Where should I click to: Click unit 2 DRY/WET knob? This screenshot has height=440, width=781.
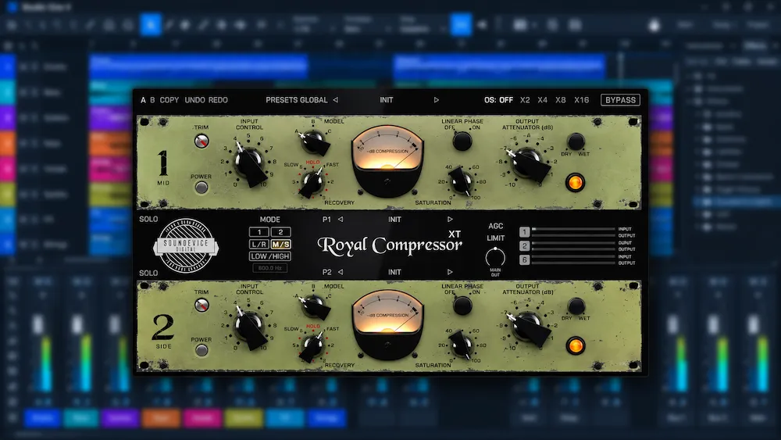click(x=576, y=306)
